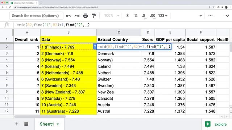The height and width of the screenshot is (130, 232).
Task: Open a new browser tab with plus
Action: (x=41, y=3)
